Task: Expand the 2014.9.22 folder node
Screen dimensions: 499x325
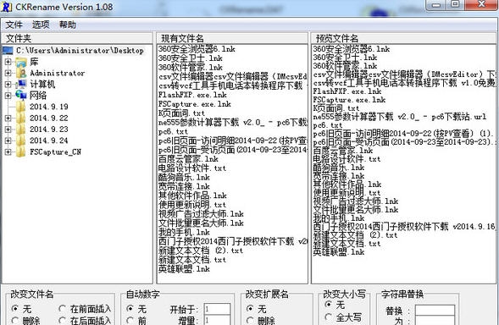Action: coord(8,118)
